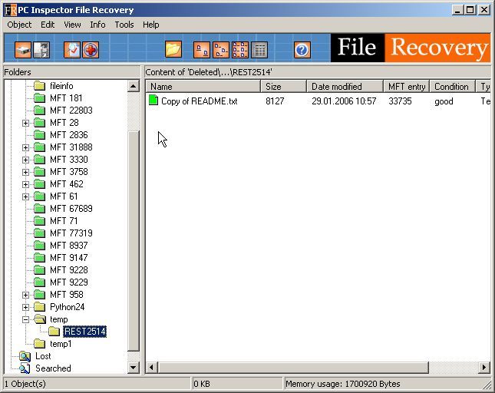Click folder tree scroll down arrow
This screenshot has width=495, height=393.
[134, 368]
